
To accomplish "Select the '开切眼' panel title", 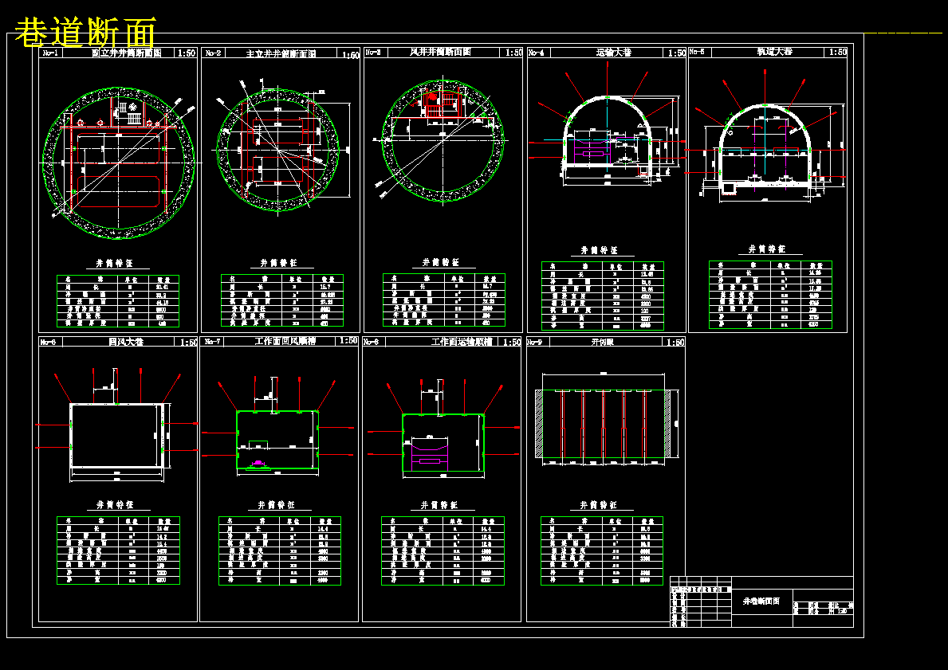I will pos(602,342).
